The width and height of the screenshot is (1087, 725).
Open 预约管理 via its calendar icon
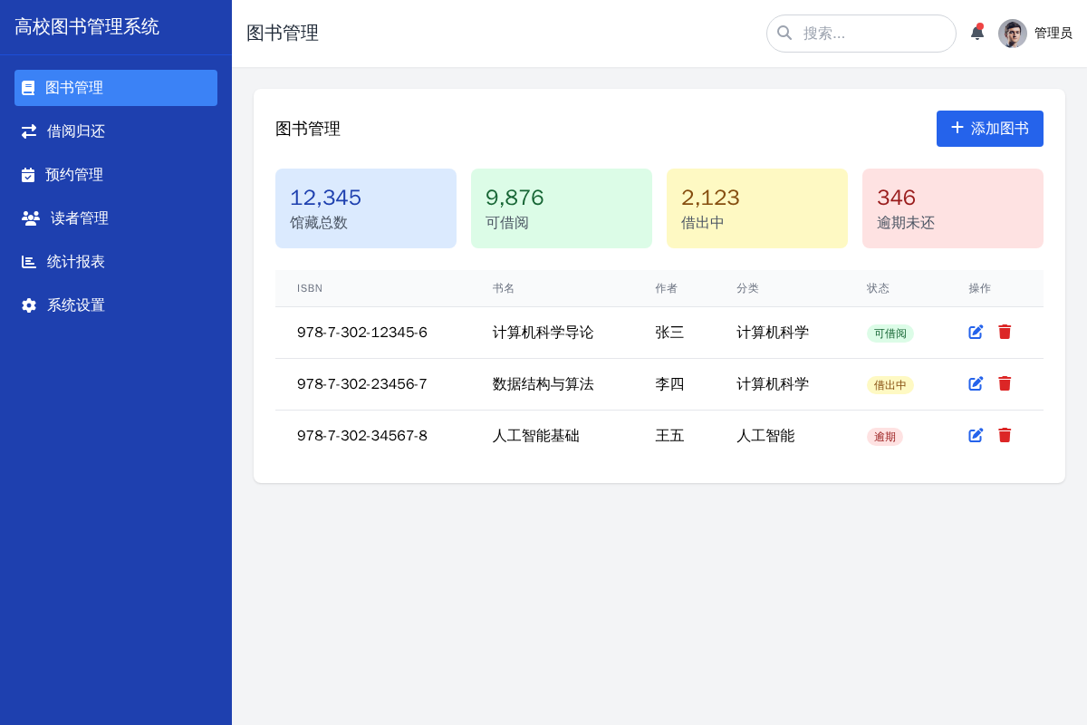pyautogui.click(x=28, y=174)
